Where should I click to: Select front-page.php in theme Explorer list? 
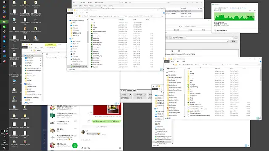pyautogui.click(x=96, y=42)
